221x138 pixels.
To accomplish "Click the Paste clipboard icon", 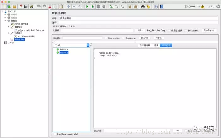I will pyautogui.click(x=61, y=7).
